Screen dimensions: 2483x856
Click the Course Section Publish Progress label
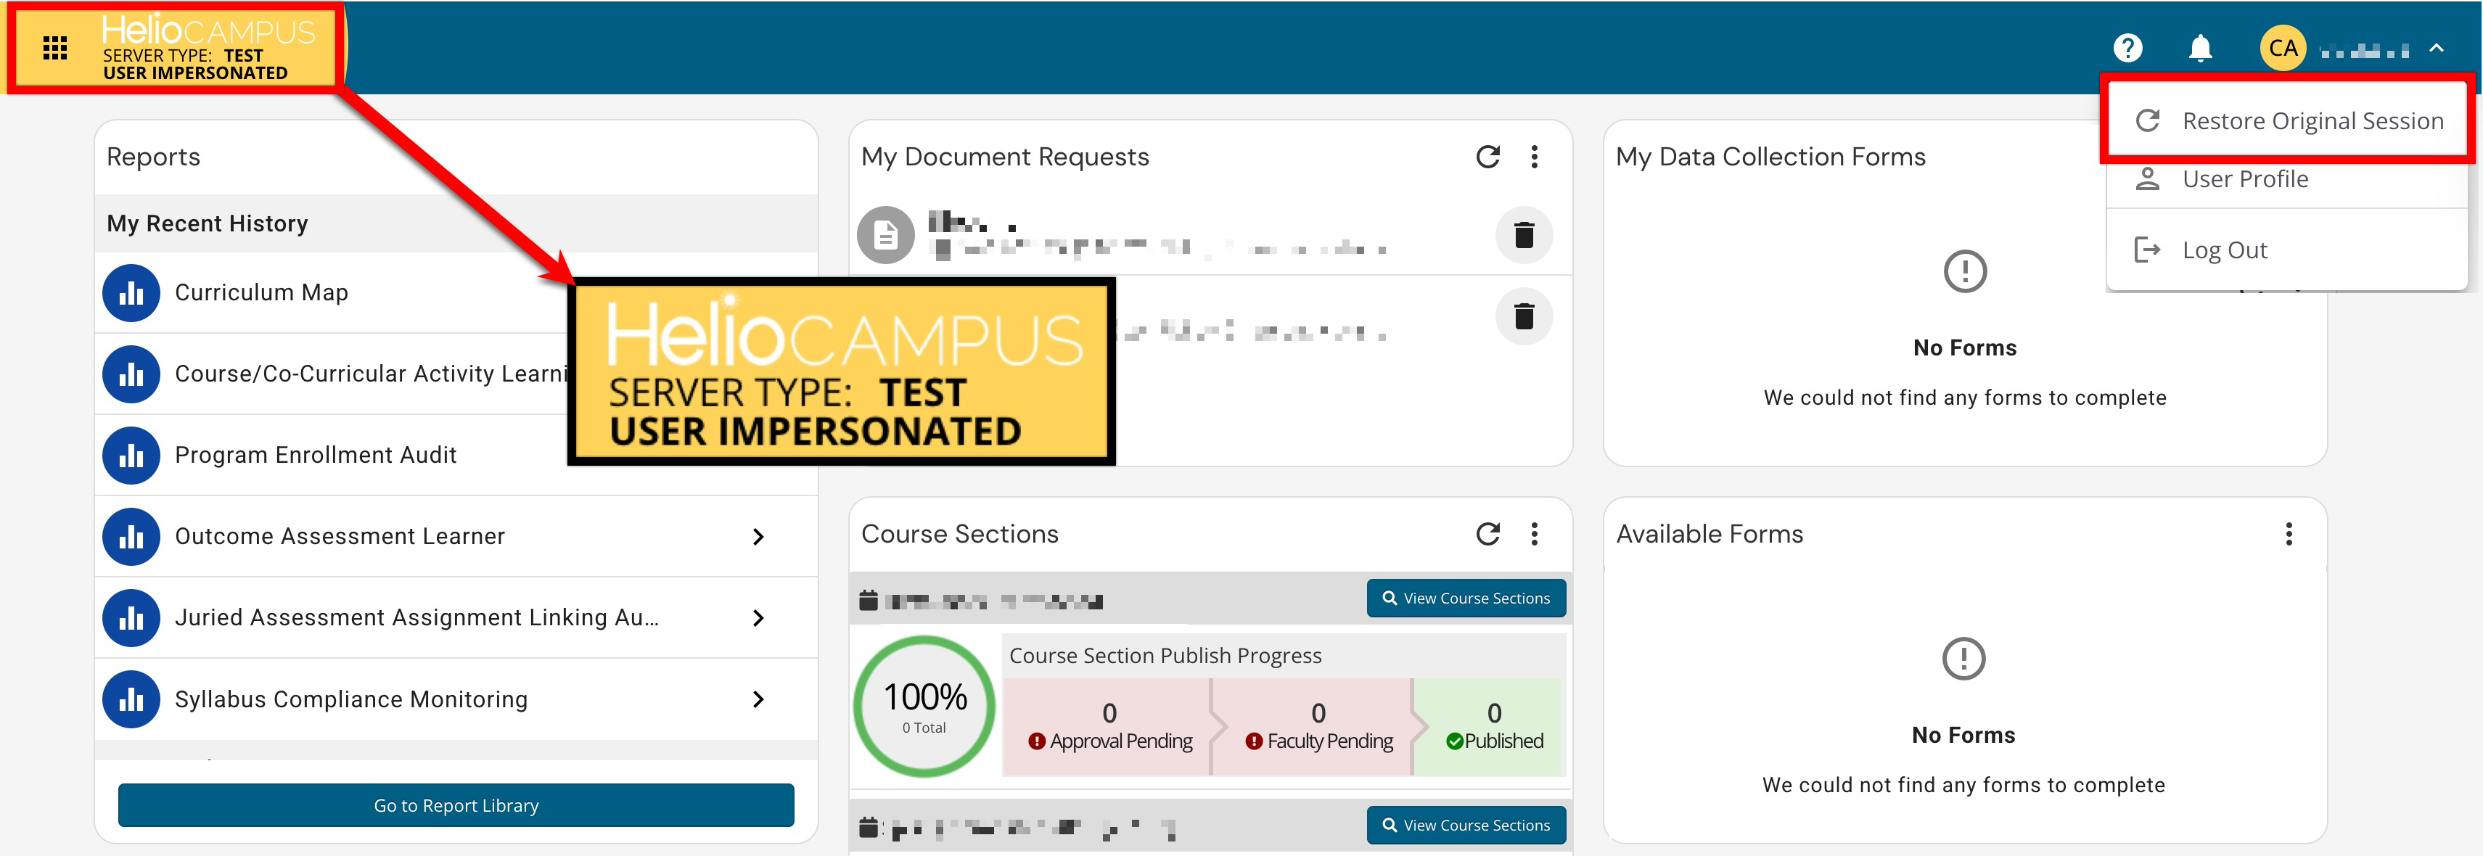tap(1165, 656)
